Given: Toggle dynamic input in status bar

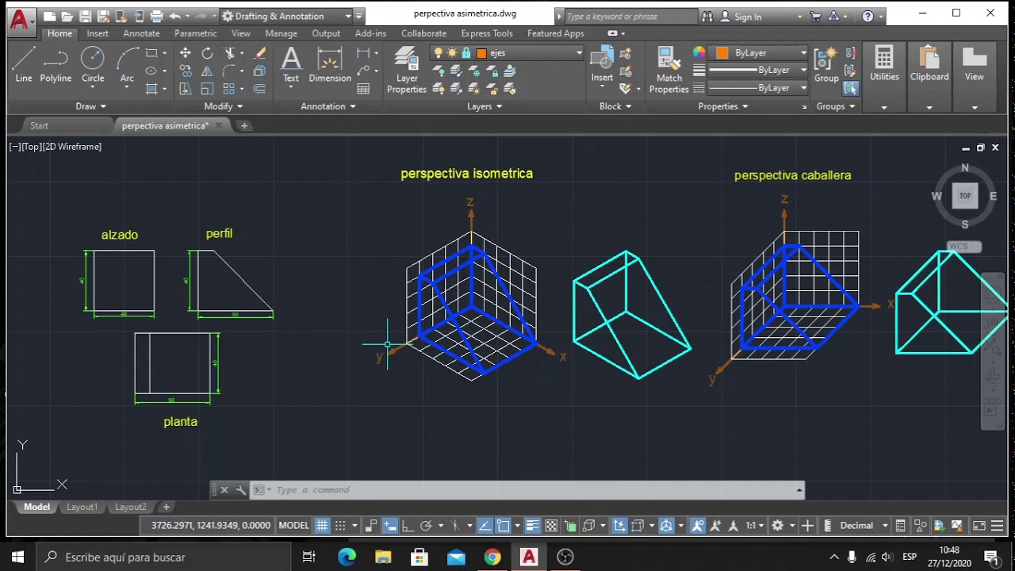Looking at the screenshot, I should click(x=389, y=525).
